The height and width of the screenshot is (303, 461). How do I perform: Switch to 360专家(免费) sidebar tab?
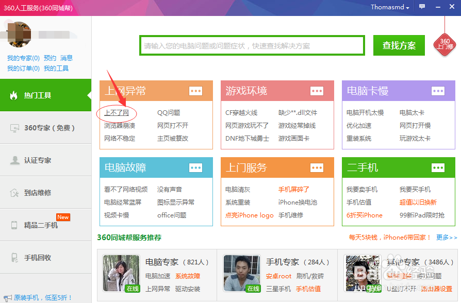(x=45, y=128)
